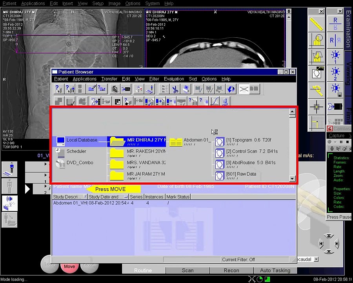
Task: Apply window preset 1 brightness icon
Action: (x=335, y=57)
